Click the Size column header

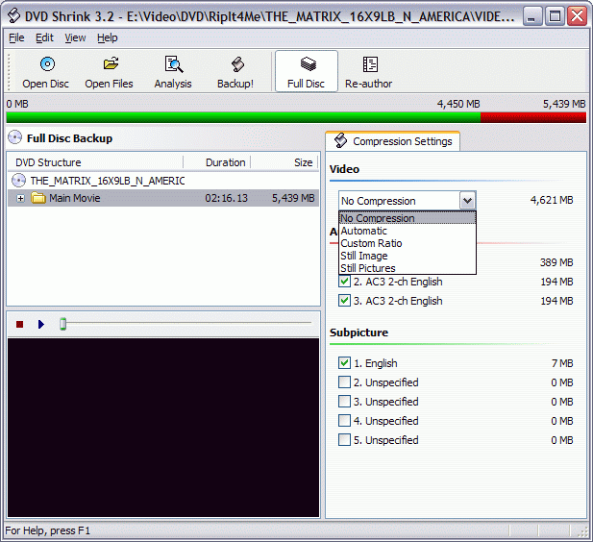point(303,162)
